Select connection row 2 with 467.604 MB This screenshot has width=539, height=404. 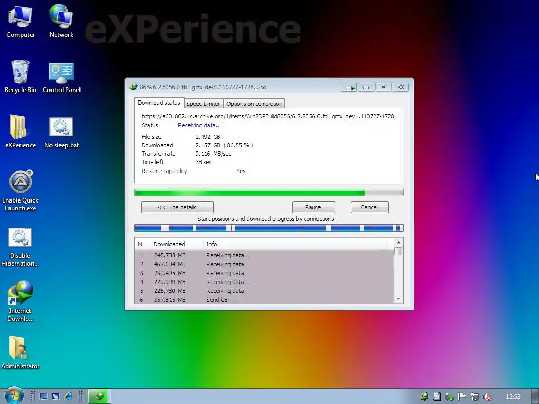click(264, 264)
